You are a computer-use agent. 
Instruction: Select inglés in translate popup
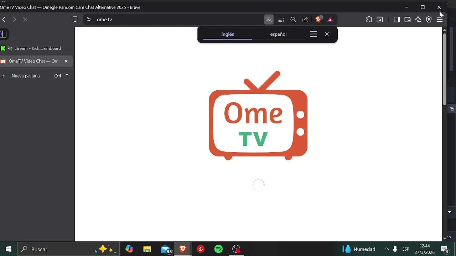pyautogui.click(x=228, y=34)
